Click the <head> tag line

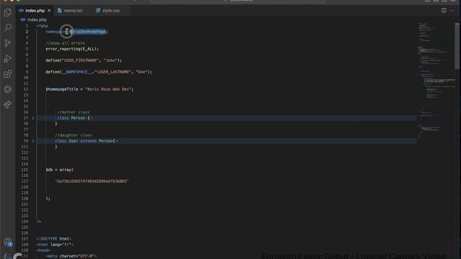click(43, 250)
